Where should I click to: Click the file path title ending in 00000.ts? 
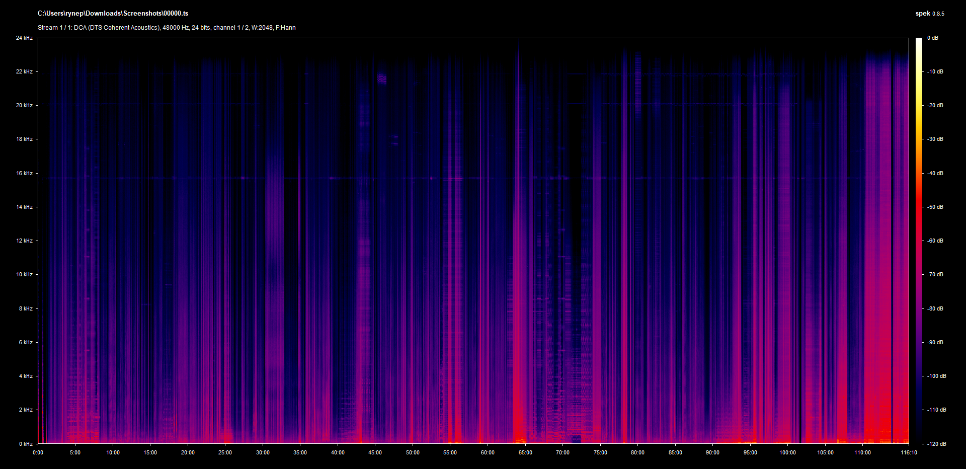tap(113, 14)
